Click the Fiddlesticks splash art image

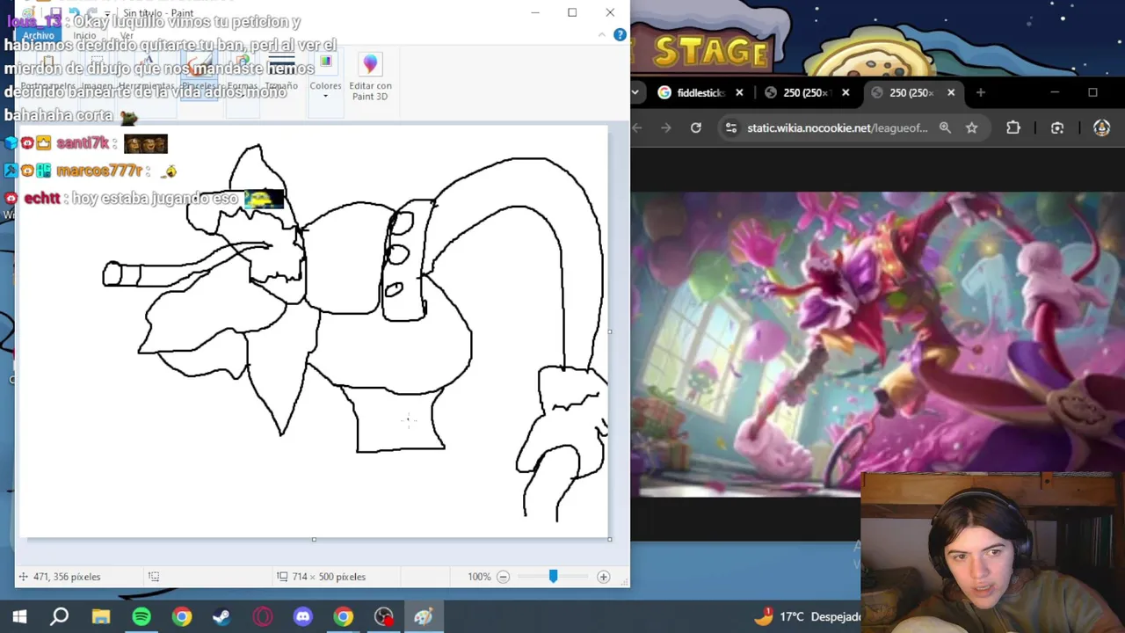point(877,344)
